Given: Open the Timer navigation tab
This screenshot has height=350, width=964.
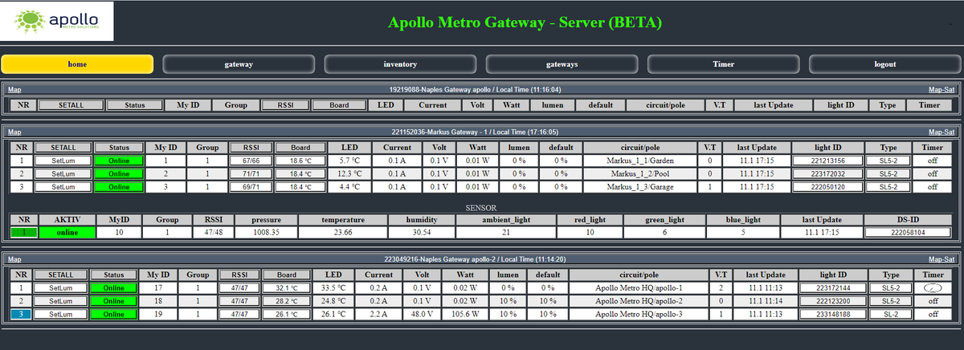Looking at the screenshot, I should coord(723,64).
